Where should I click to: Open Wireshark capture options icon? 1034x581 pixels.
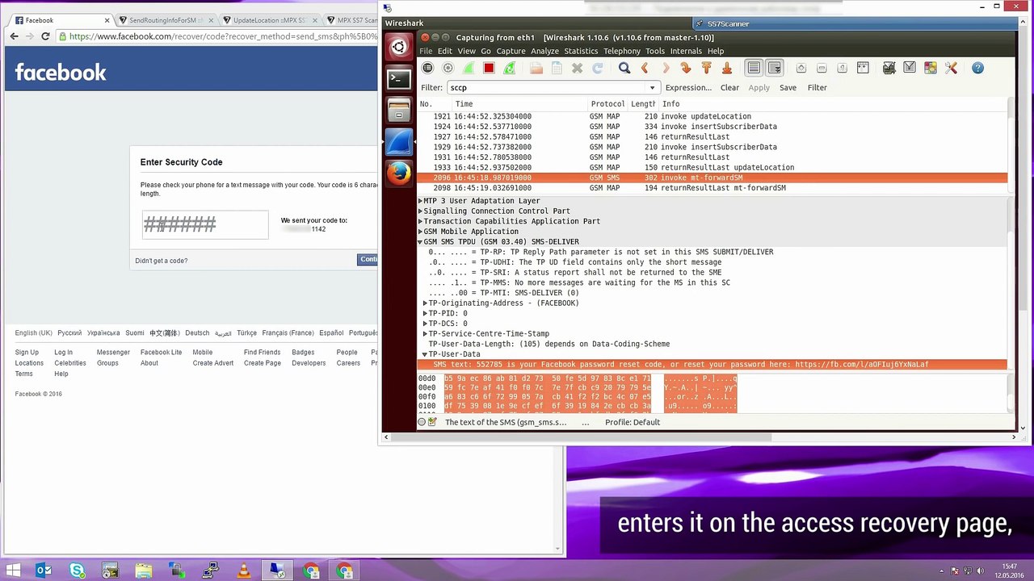[x=448, y=69]
